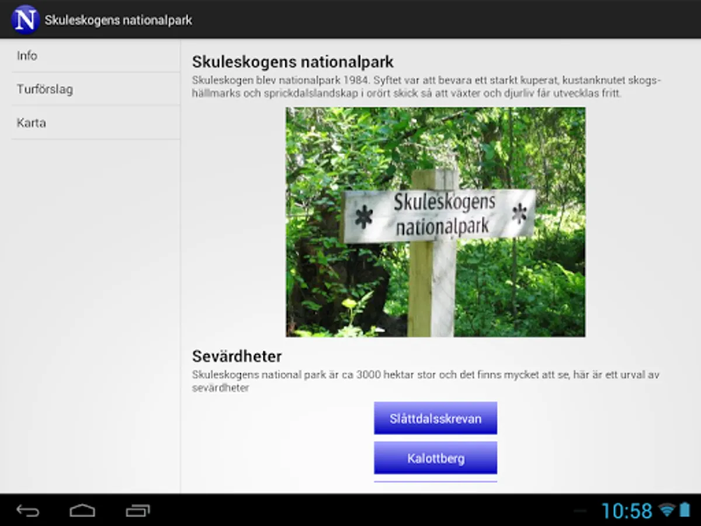
Task: Tap the Wi-Fi signal icon
Action: (x=667, y=510)
